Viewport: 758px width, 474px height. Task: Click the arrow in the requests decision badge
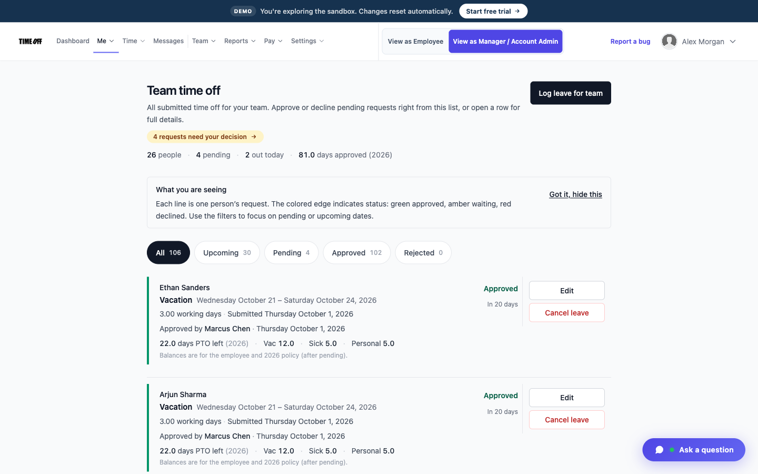point(254,137)
